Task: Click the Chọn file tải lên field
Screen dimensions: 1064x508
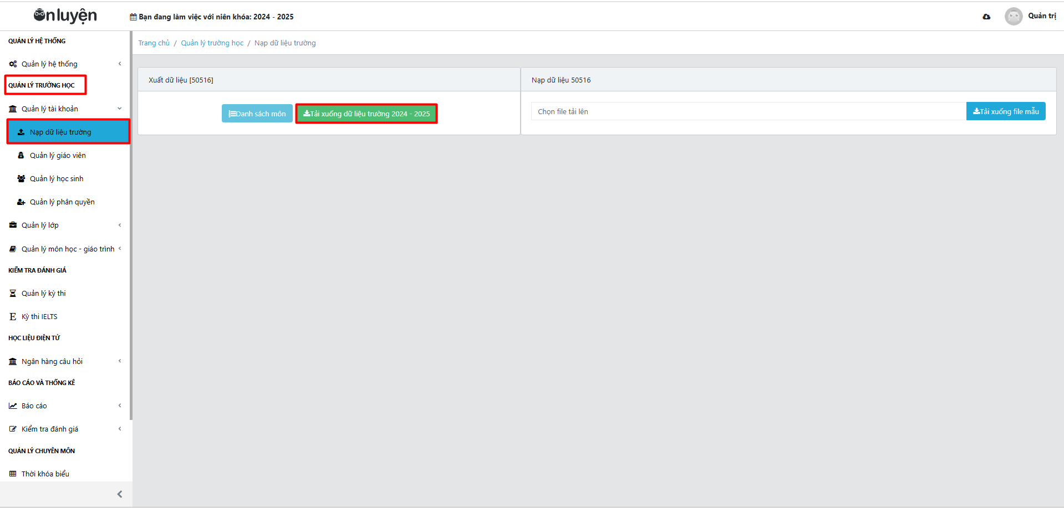Action: [x=748, y=111]
